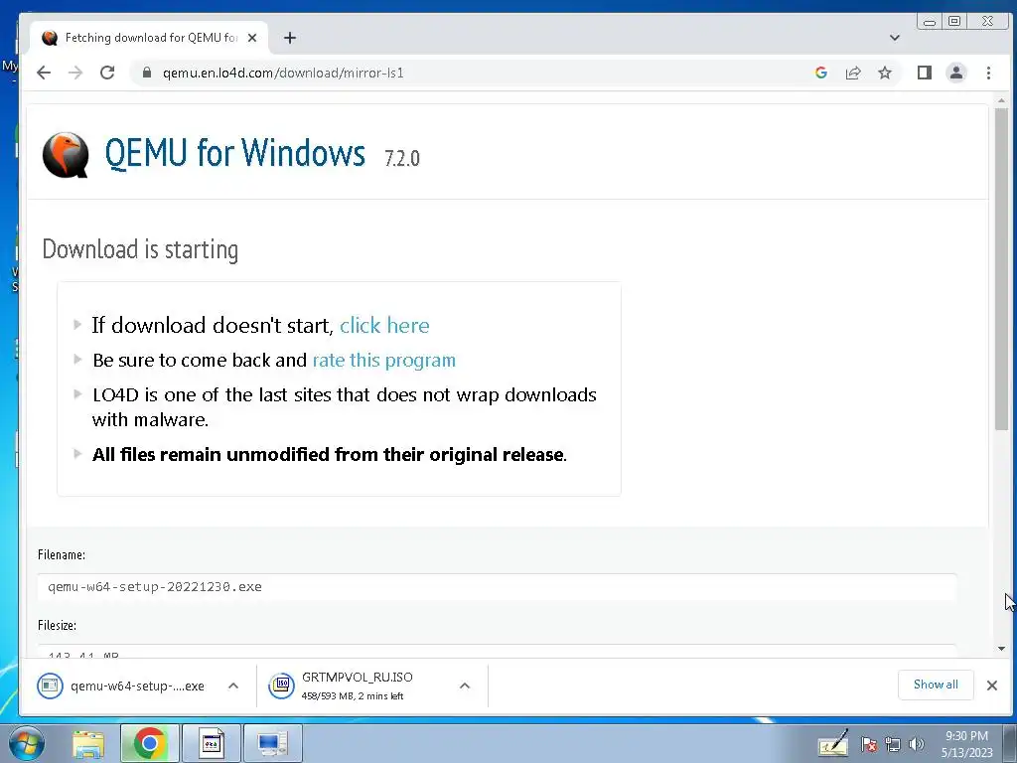Screen dimensions: 1017x763
Task: Open the Google icon in address bar
Action: (821, 73)
